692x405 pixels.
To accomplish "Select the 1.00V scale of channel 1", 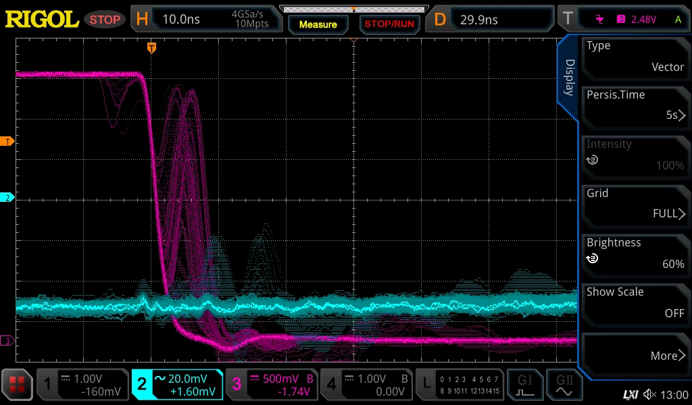I will click(88, 379).
